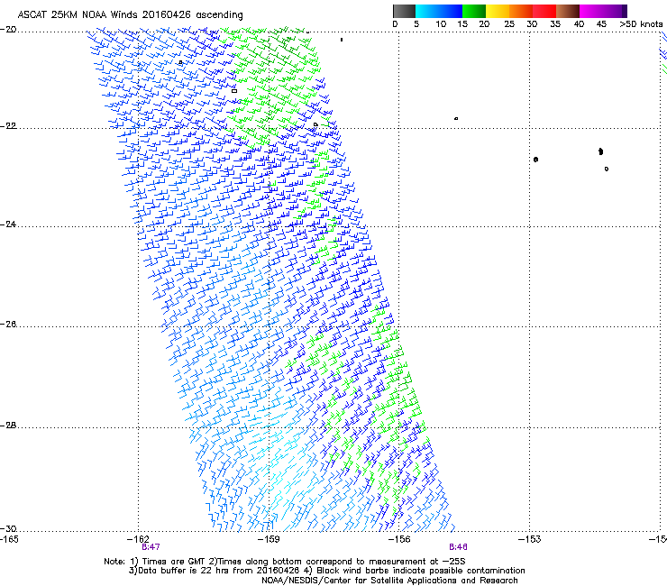Click the '-162' longitude axis label
This screenshot has height=586, width=667.
(138, 539)
